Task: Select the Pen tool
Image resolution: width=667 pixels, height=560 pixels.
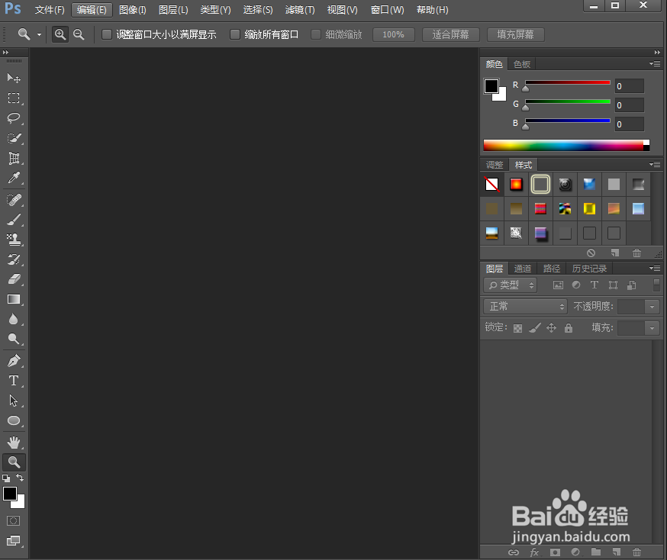Action: point(14,361)
